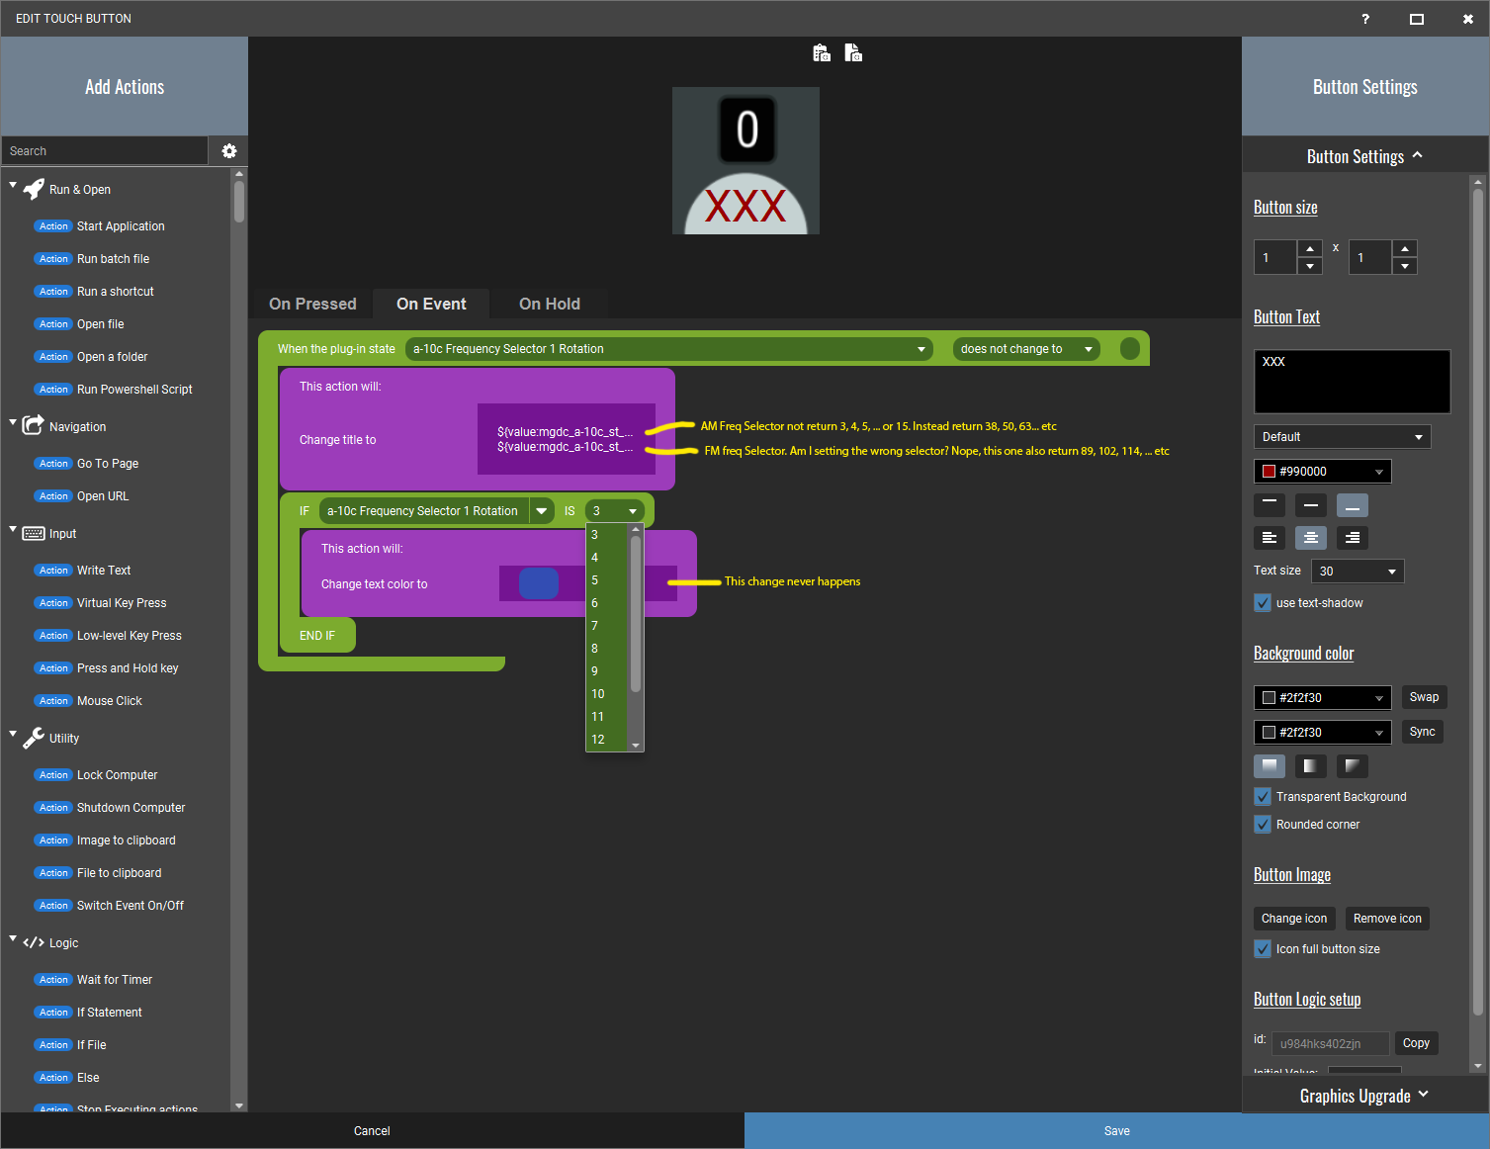Click the Utility wrench icon
1490x1149 pixels.
(34, 738)
